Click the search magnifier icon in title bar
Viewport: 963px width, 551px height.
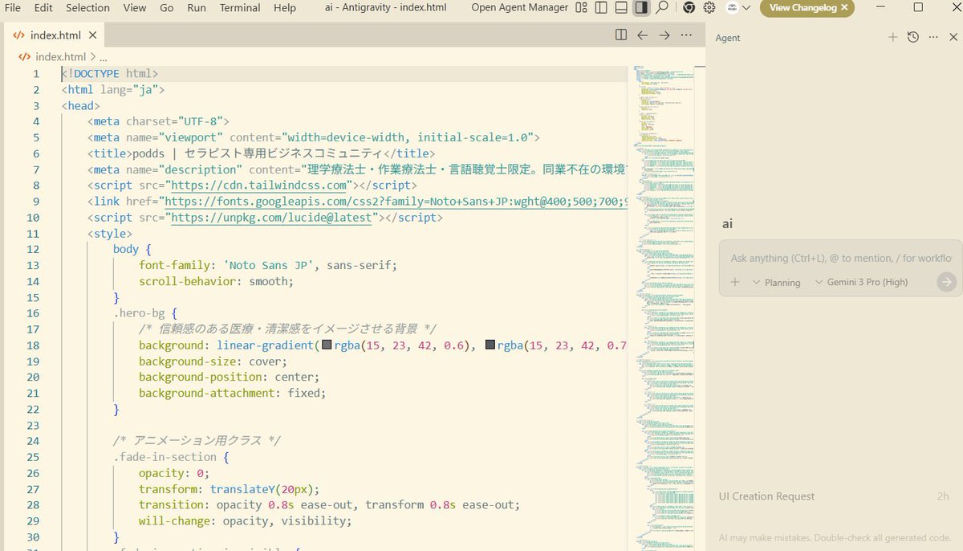(x=661, y=8)
